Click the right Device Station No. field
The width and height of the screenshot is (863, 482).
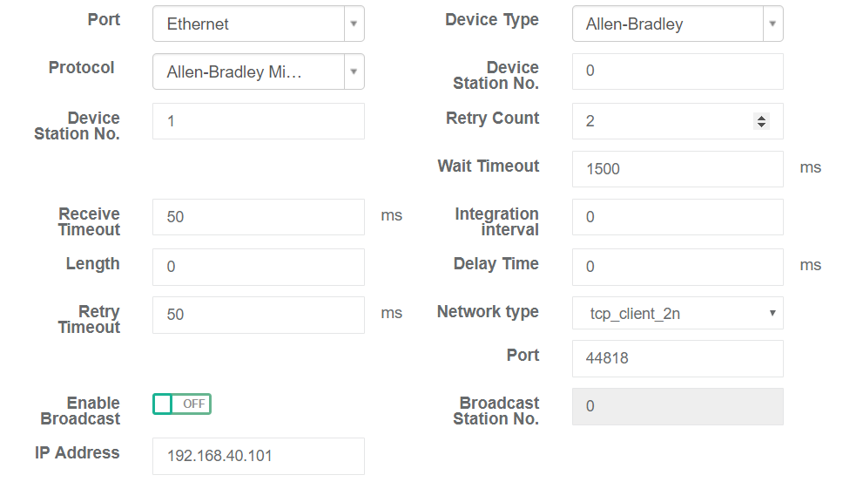pyautogui.click(x=678, y=71)
